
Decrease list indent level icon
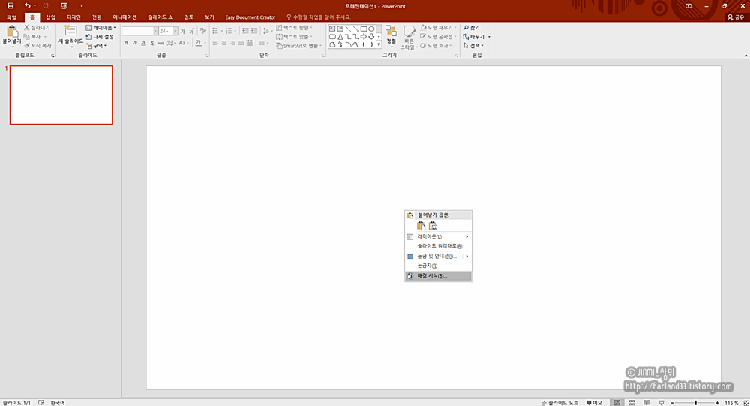(x=245, y=31)
